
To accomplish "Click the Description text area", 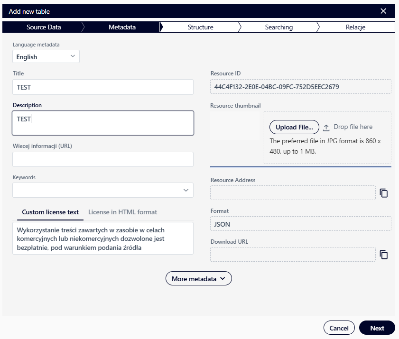I will (102, 123).
